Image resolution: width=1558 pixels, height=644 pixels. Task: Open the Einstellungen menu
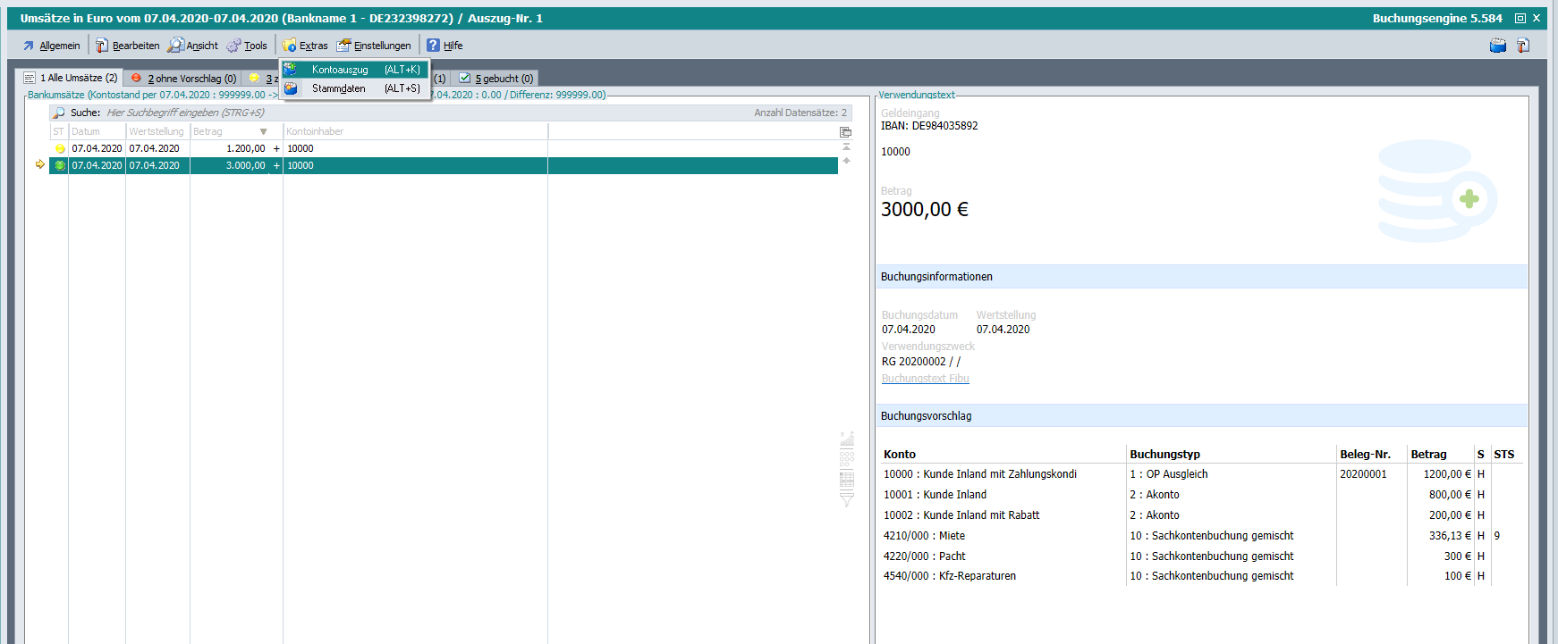coord(374,46)
